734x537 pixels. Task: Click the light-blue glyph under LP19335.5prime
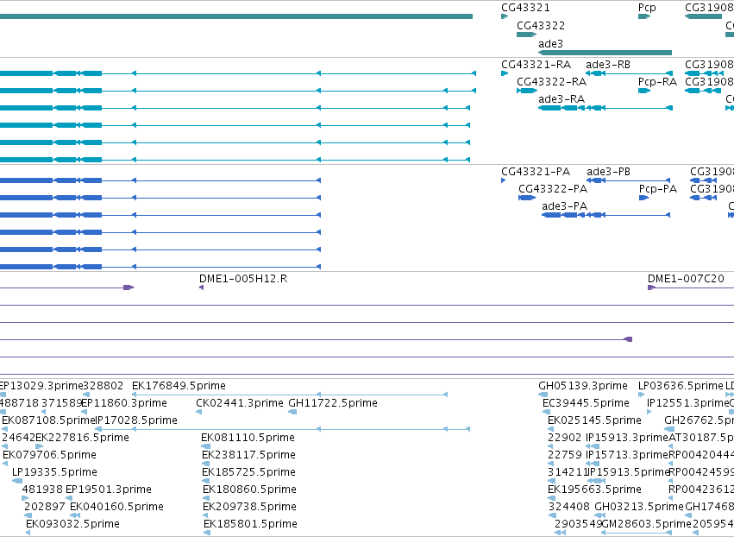(x=17, y=481)
